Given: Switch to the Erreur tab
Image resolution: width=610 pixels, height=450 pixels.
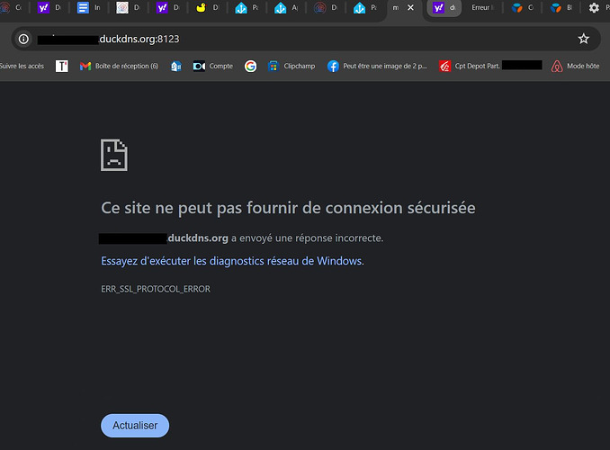Looking at the screenshot, I should click(x=483, y=7).
